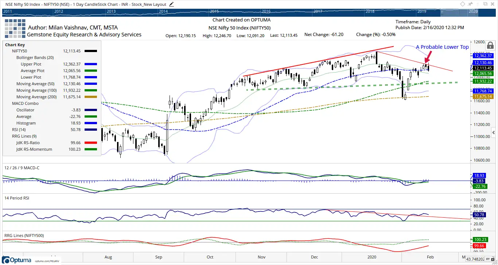Click the gold Moving Average (200) swatch
Viewport: 498px width, 265px height.
coord(90,97)
